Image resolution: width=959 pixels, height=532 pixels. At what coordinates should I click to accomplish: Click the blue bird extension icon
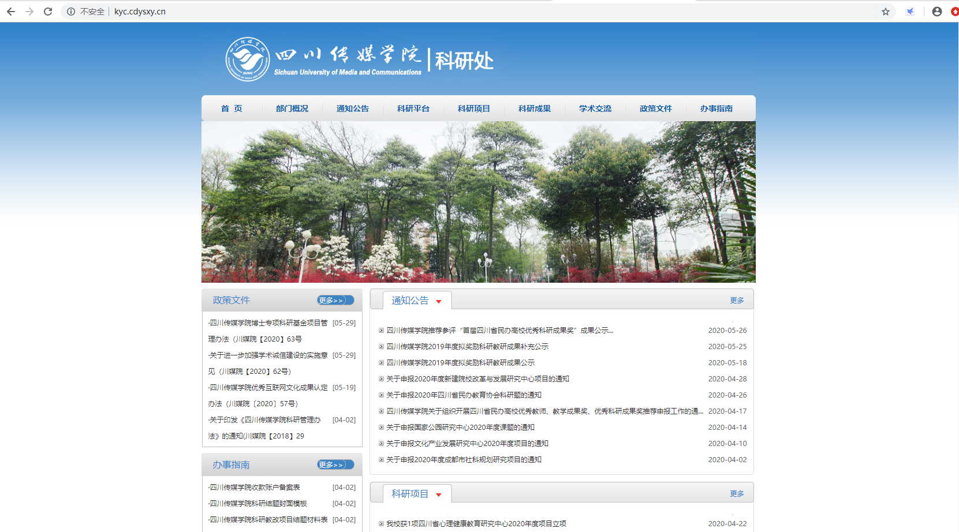click(x=910, y=12)
